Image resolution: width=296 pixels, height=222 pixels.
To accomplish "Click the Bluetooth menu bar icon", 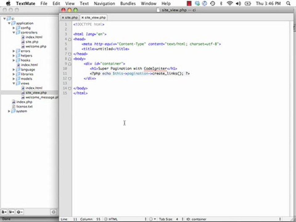I will (x=221, y=3).
